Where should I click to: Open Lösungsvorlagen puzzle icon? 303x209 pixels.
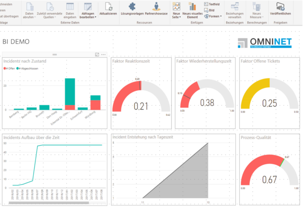132,6
